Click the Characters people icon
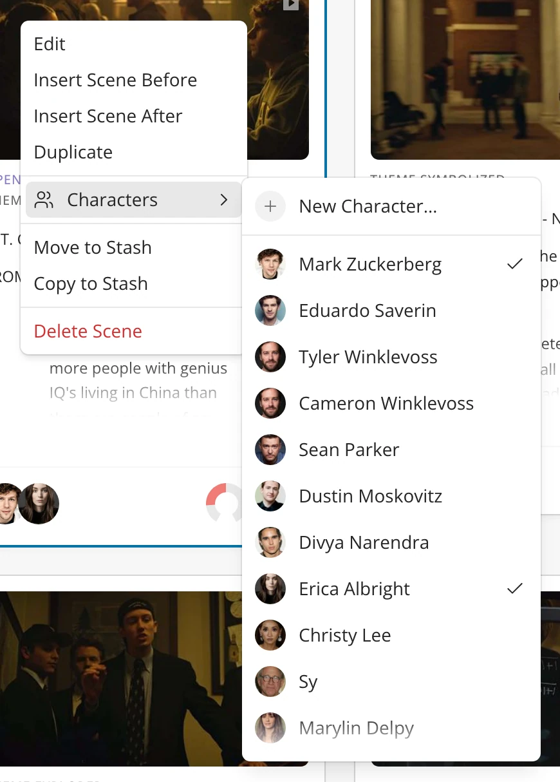 pos(44,200)
